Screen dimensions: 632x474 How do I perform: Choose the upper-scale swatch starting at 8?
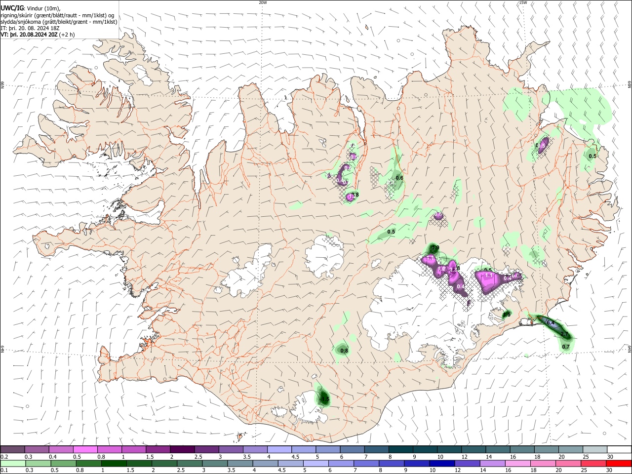point(400,449)
